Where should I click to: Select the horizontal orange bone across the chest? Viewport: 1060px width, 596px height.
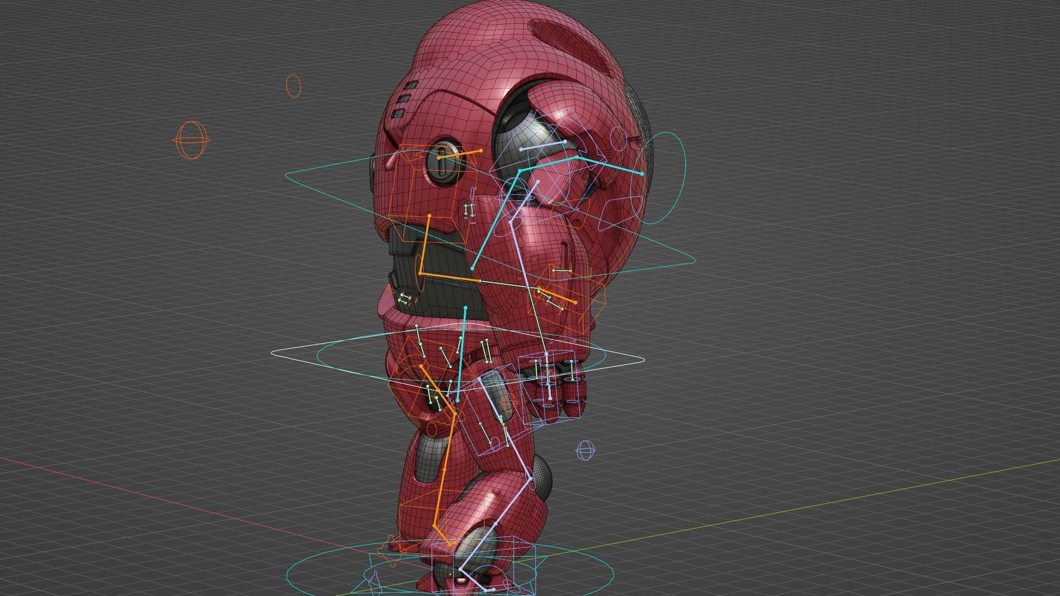(x=450, y=277)
